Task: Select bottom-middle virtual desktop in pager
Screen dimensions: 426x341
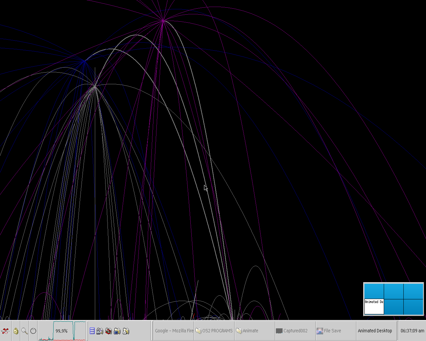Action: tap(394, 306)
